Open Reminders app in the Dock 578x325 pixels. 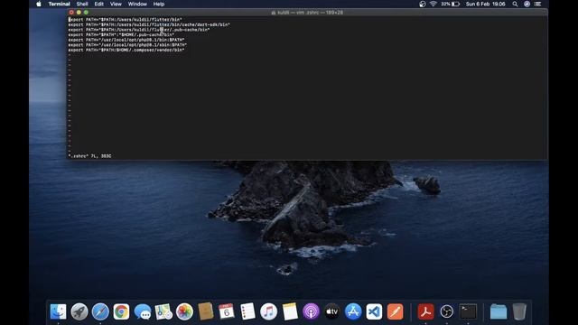[x=247, y=311]
